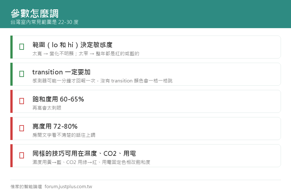
Task: Select the 亮度用 72-80% heading
Action: 55,126
